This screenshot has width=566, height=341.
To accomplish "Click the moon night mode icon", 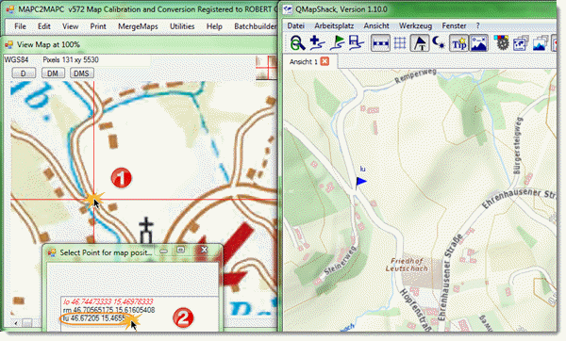I will (x=439, y=43).
